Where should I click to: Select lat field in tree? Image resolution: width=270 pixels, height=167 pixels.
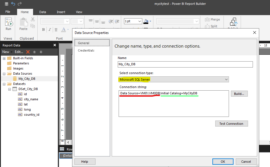pos(26,104)
